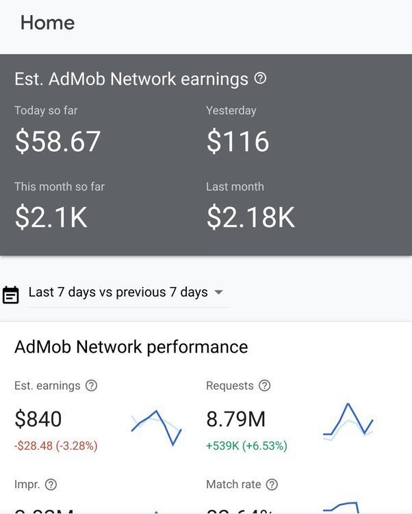Click the AdMob Network performance heading

tap(131, 347)
